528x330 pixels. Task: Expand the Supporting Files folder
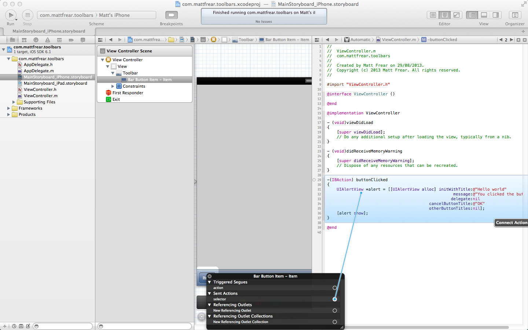click(14, 102)
